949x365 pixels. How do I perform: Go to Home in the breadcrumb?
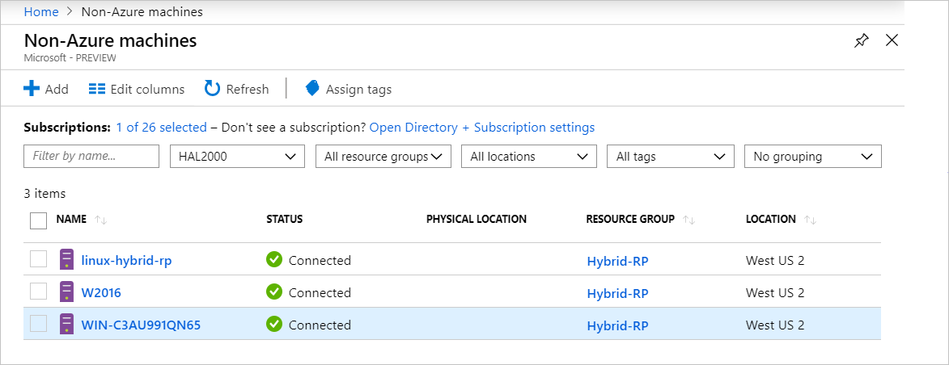click(x=41, y=11)
